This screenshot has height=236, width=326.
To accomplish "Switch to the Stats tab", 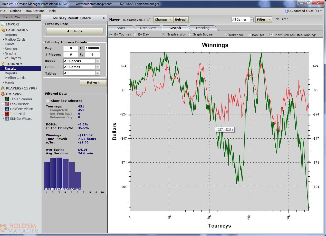I will pyautogui.click(x=121, y=28).
